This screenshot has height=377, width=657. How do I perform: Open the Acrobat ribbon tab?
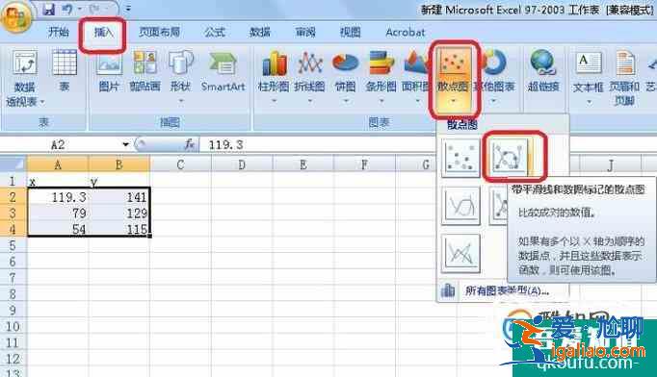tap(405, 32)
